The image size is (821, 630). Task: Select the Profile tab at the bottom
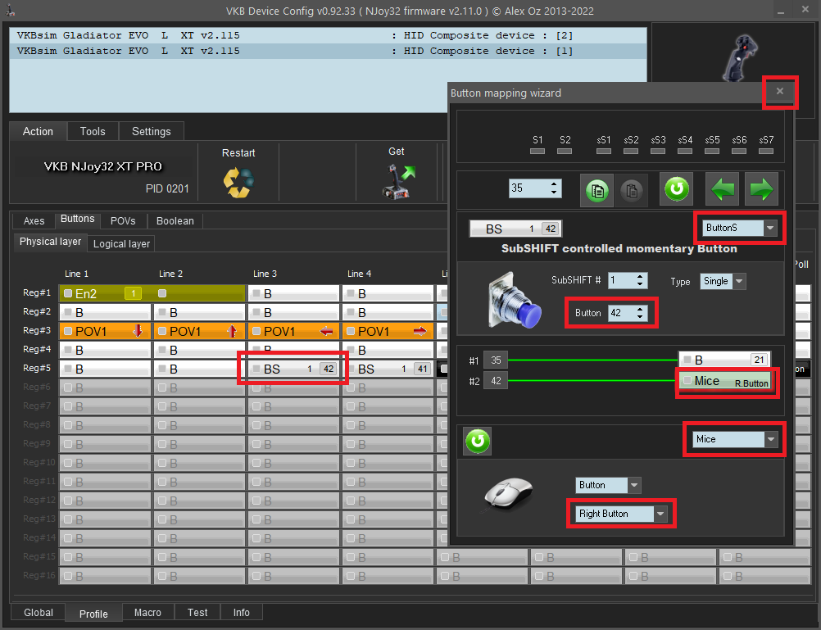[x=93, y=614]
